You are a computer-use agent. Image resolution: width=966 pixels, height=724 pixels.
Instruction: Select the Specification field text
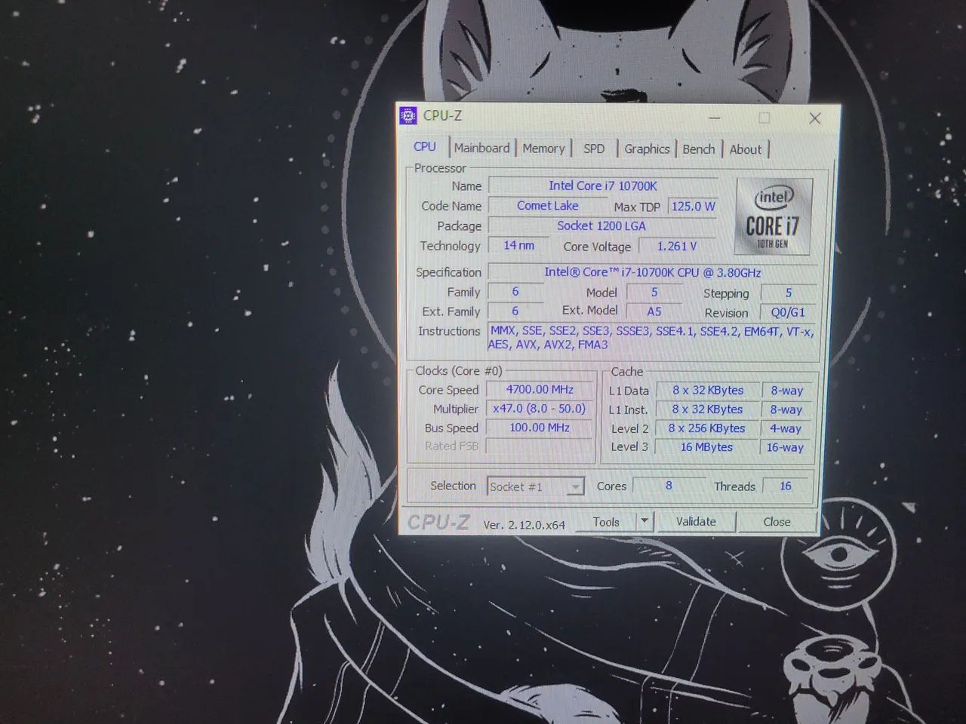pos(652,272)
